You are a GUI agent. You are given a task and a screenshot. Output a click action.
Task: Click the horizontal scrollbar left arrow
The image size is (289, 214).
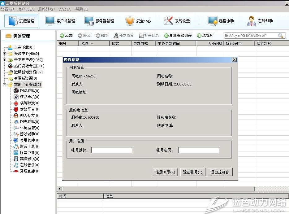coord(60,189)
